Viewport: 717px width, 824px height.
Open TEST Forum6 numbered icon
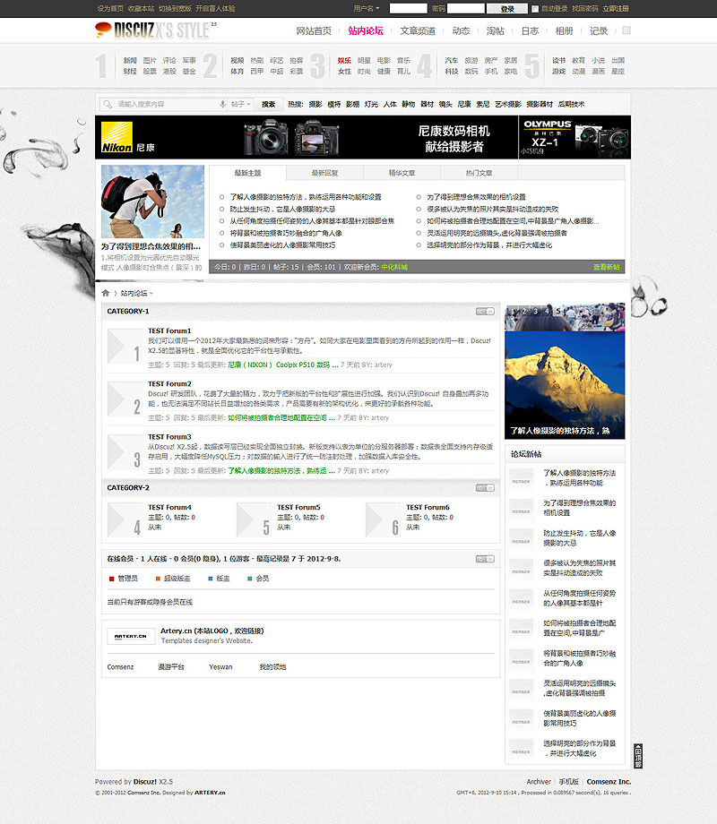[x=383, y=519]
